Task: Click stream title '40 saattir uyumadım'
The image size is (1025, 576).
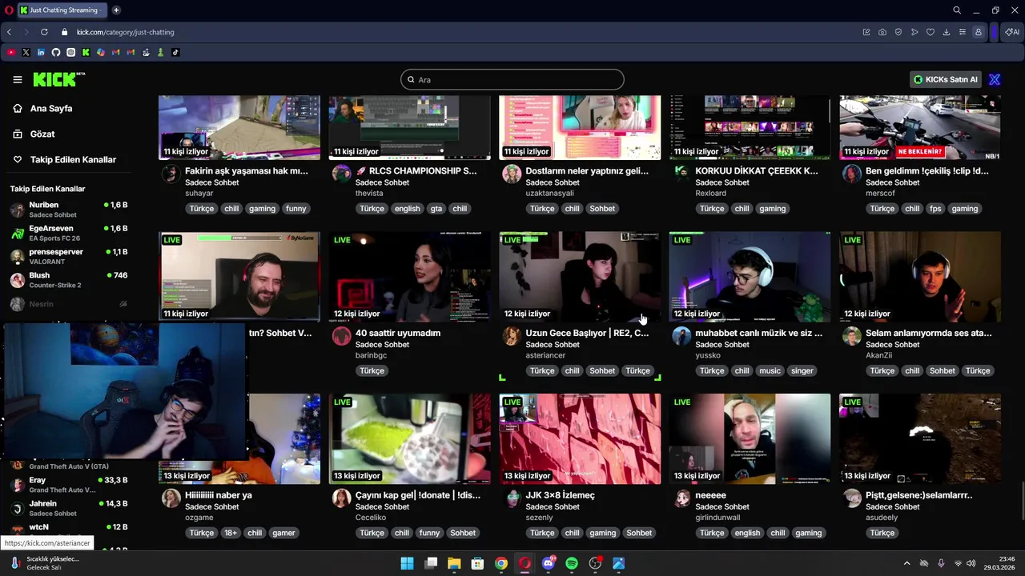Action: [x=398, y=333]
